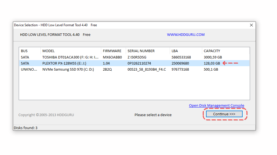This screenshot has height=155, width=277.
Task: Select the PLEXTOR PX-128M5S drive row
Action: [x=134, y=63]
